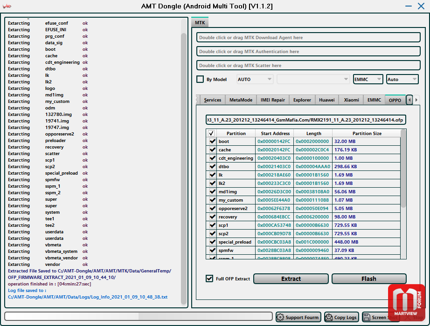Close the AMT Dongle window
430x326 pixels.
[421, 6]
